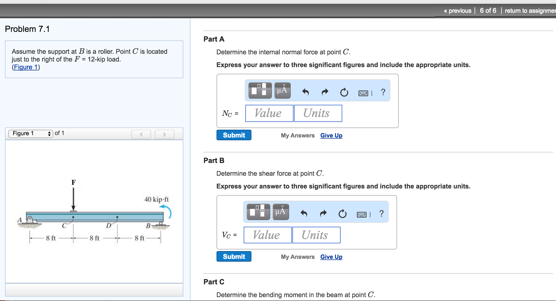Image resolution: width=556 pixels, height=301 pixels.
Task: Open Part A keyboard shortcuts icon
Action: tap(363, 93)
